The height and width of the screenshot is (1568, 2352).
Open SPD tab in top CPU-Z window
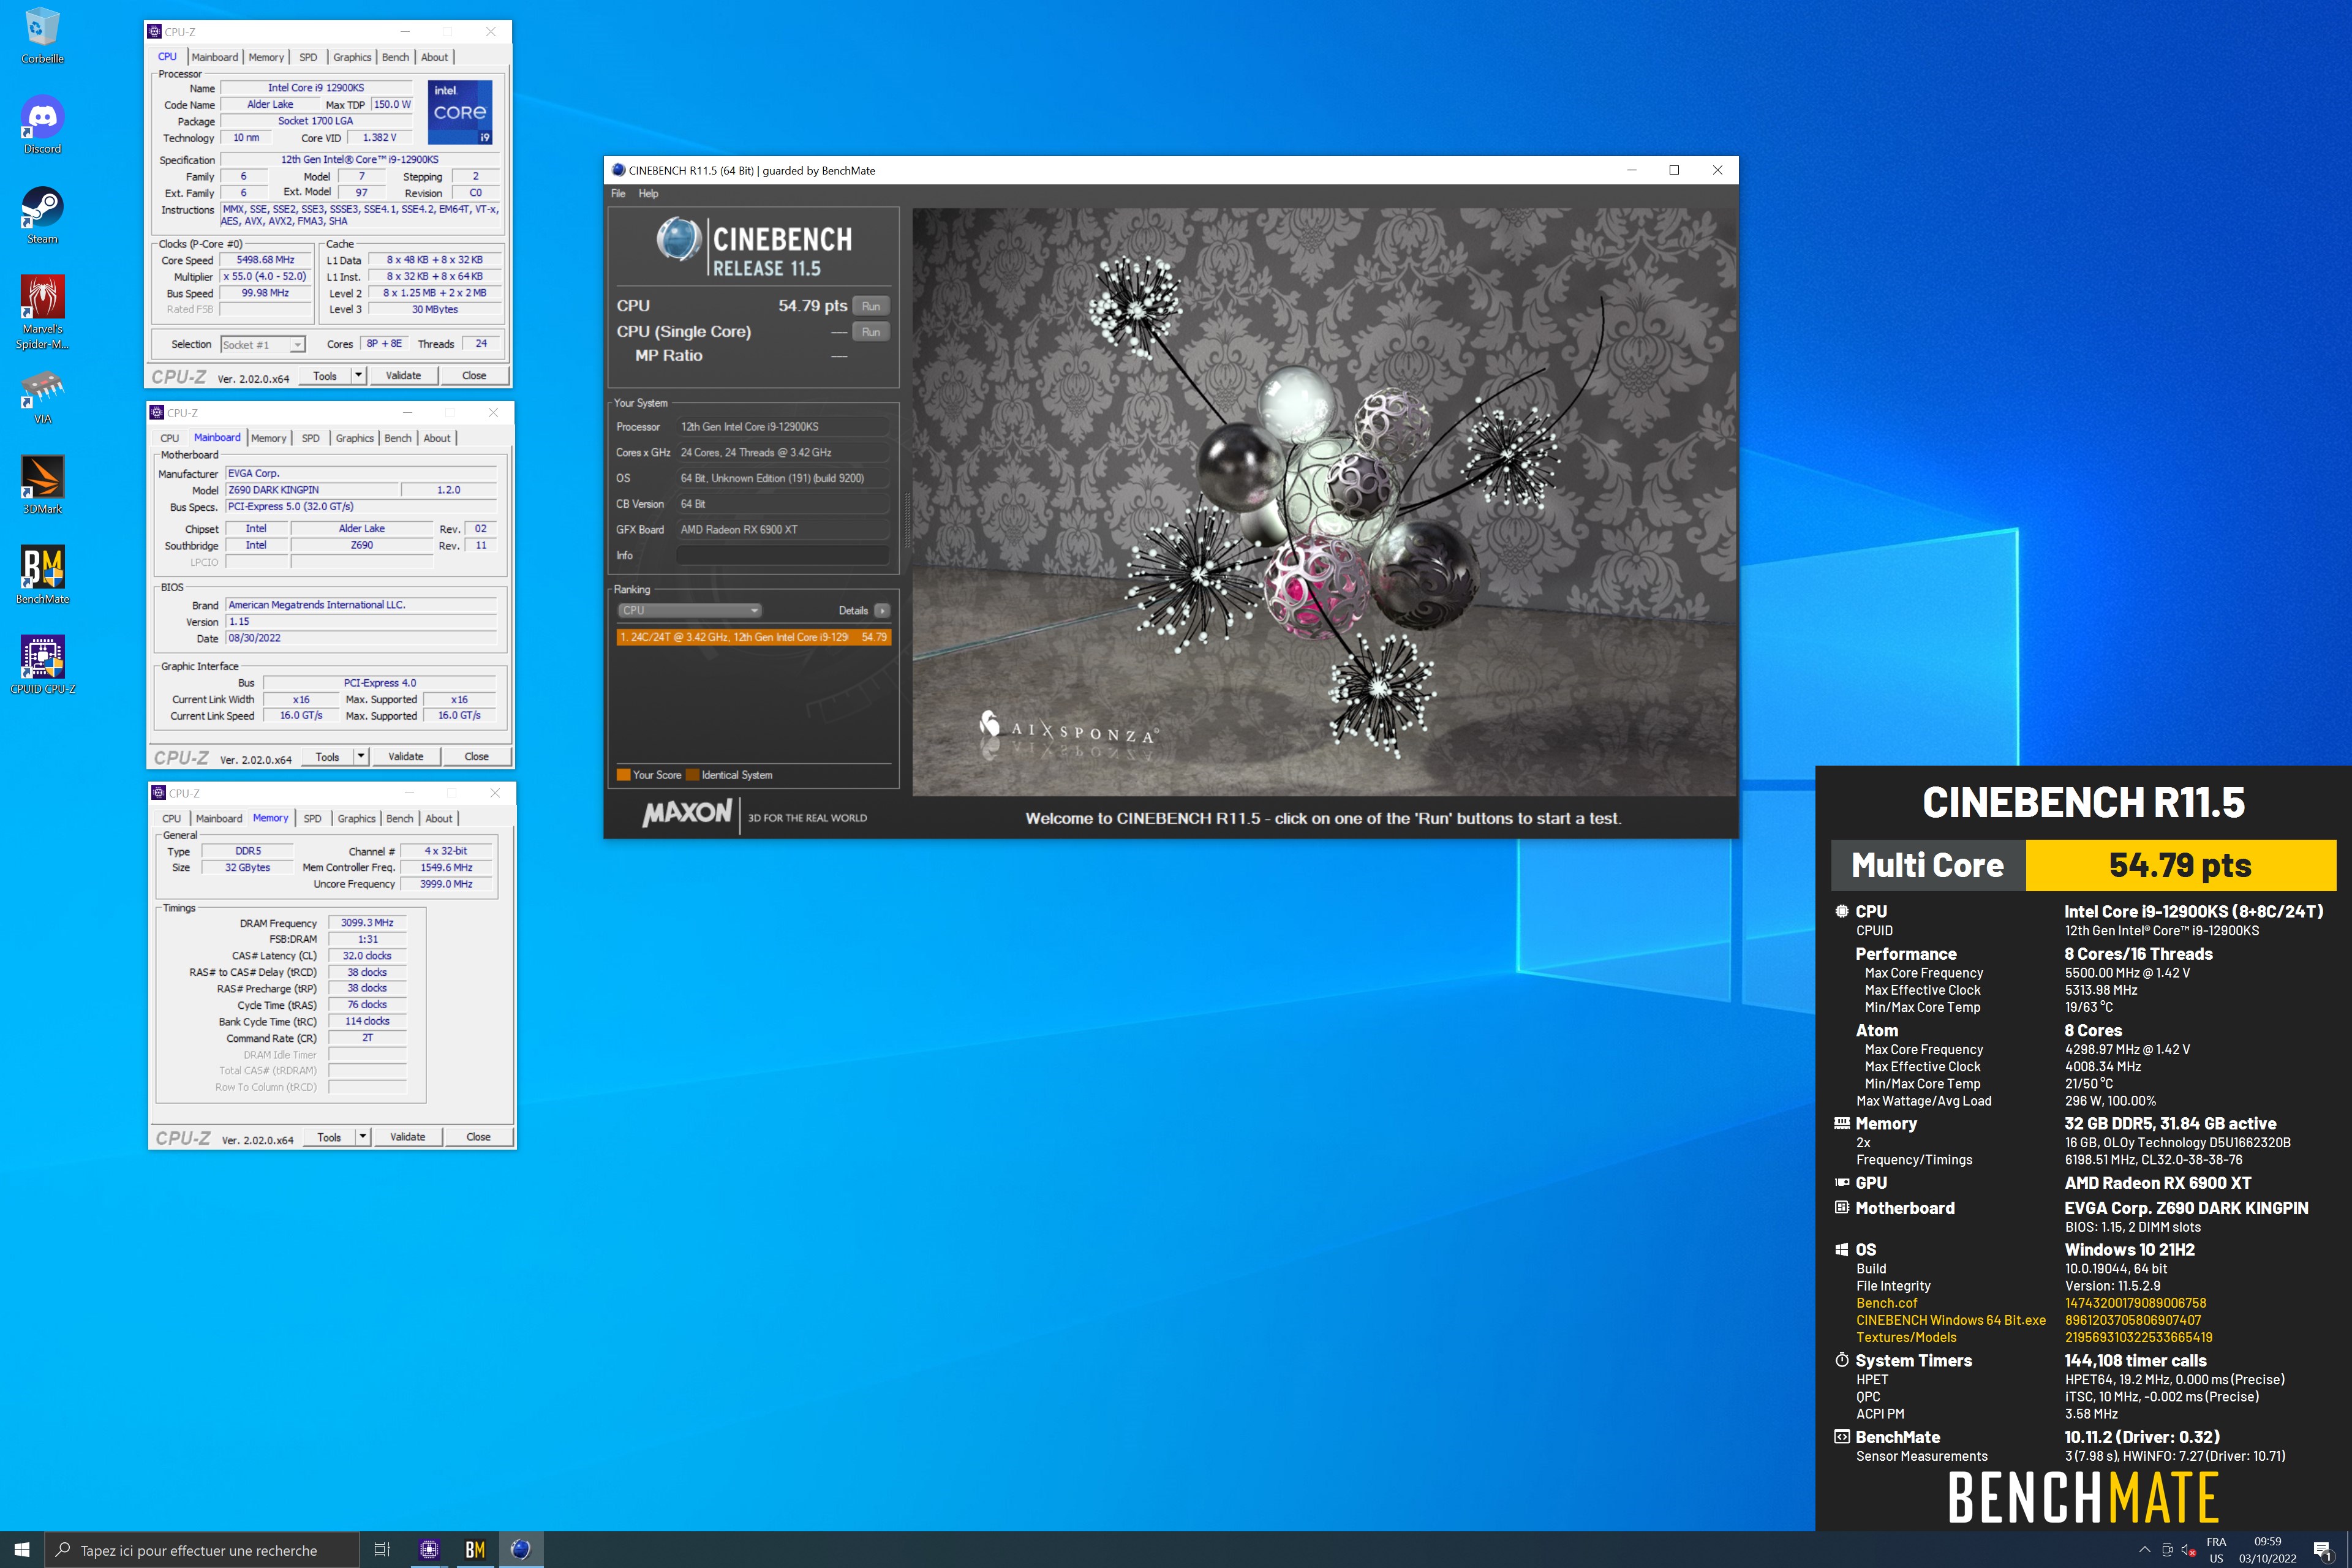click(309, 57)
